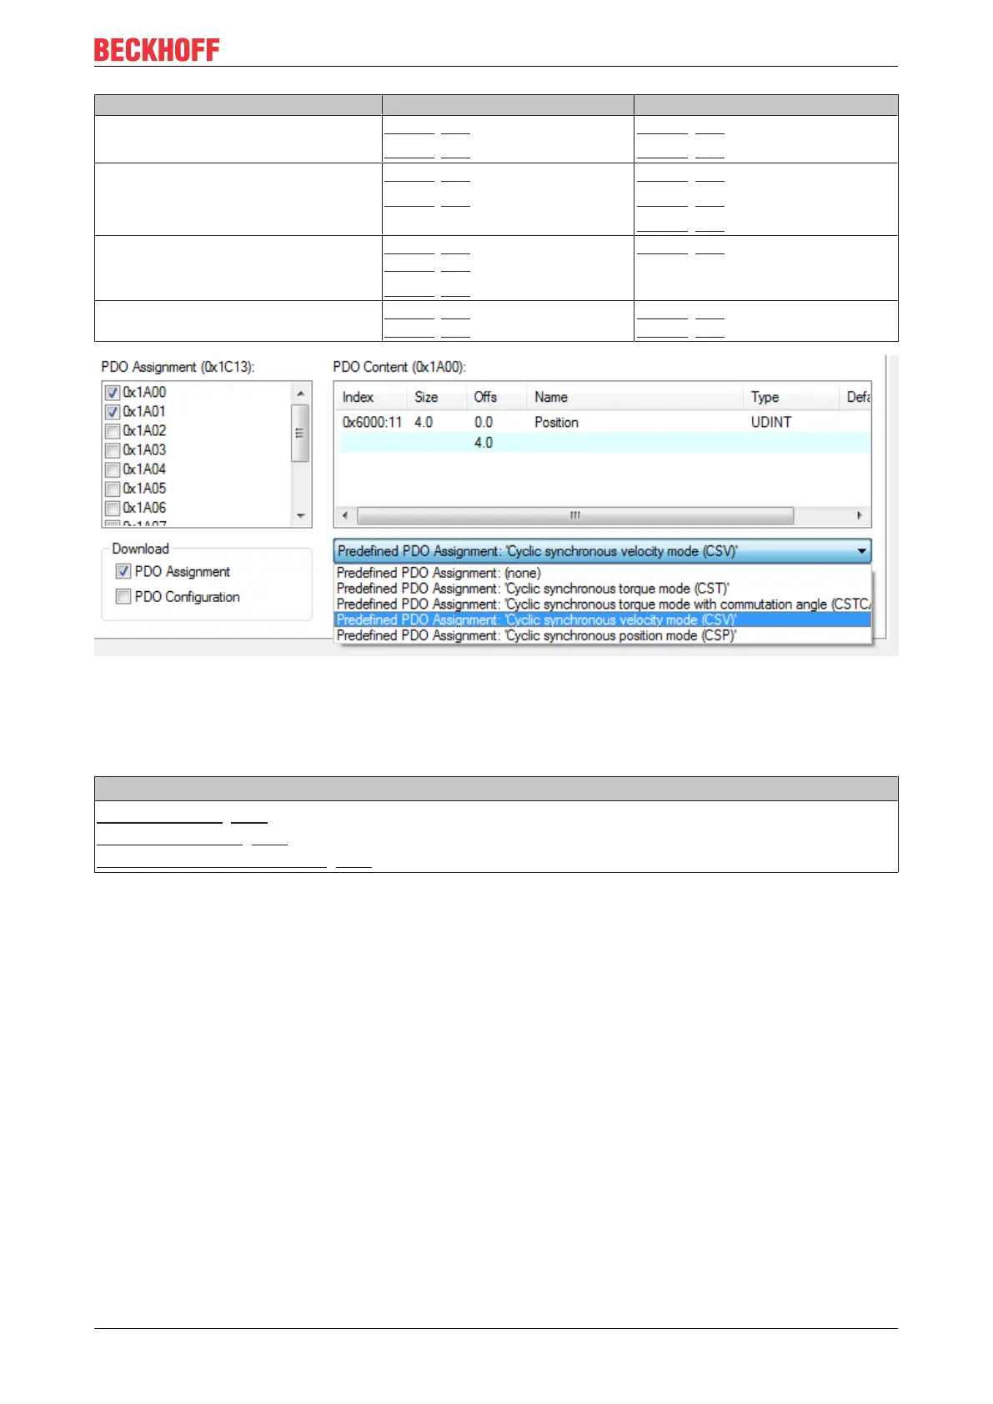Image resolution: width=993 pixels, height=1404 pixels.
Task: Click the PDO Content horizontal scrollbar thumb
Action: tap(575, 516)
